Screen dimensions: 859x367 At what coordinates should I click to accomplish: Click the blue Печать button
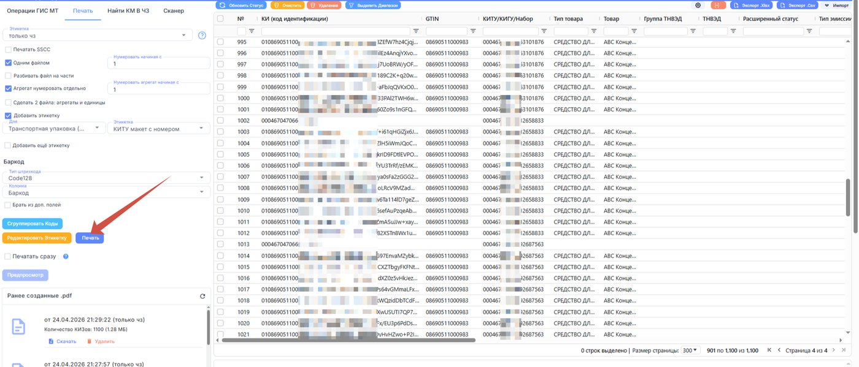90,238
